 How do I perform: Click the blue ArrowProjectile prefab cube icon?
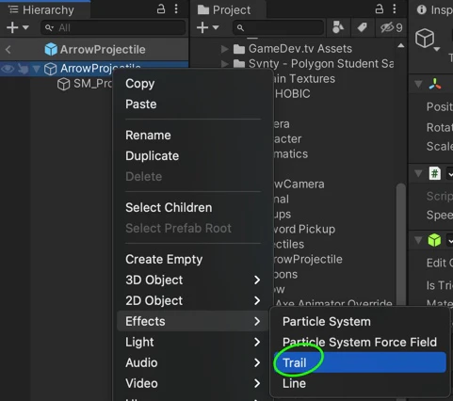point(51,49)
